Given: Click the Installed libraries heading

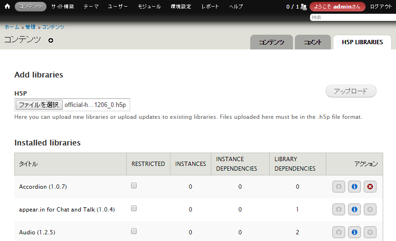Looking at the screenshot, I should pos(47,143).
